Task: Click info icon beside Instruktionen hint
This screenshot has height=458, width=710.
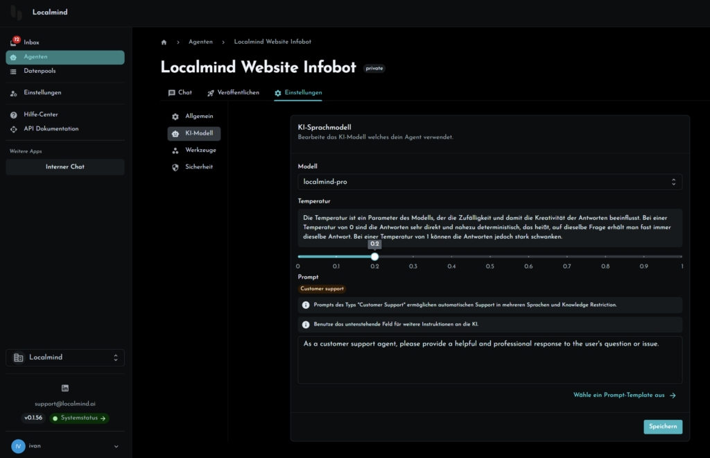Action: pyautogui.click(x=306, y=324)
